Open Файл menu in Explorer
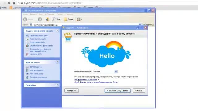This screenshot has width=198, height=111. coord(25,14)
